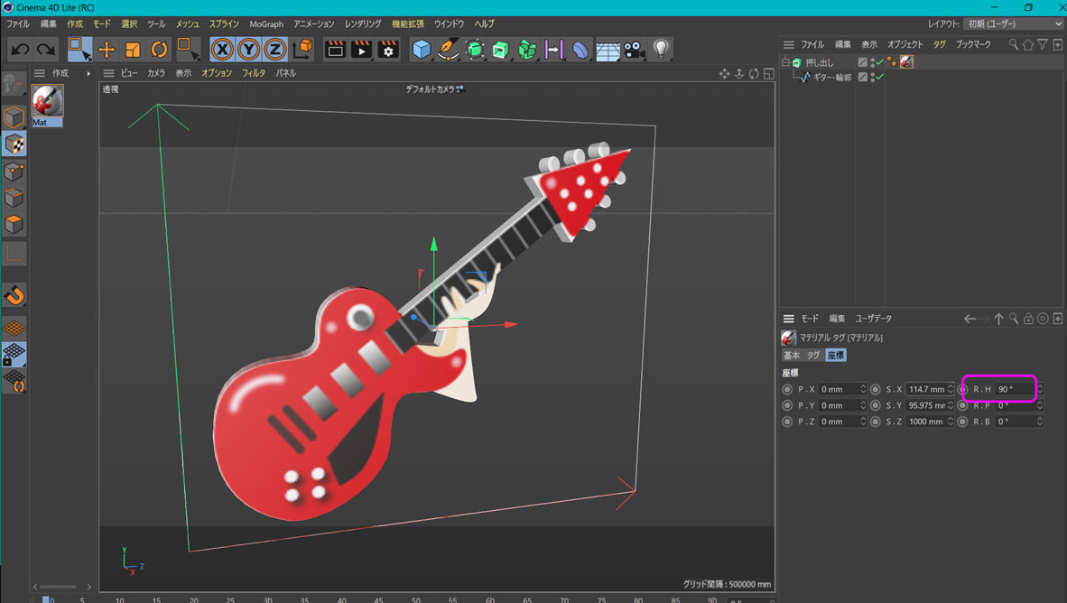The width and height of the screenshot is (1067, 603).
Task: Open the フィルタ viewport menu
Action: (x=254, y=73)
